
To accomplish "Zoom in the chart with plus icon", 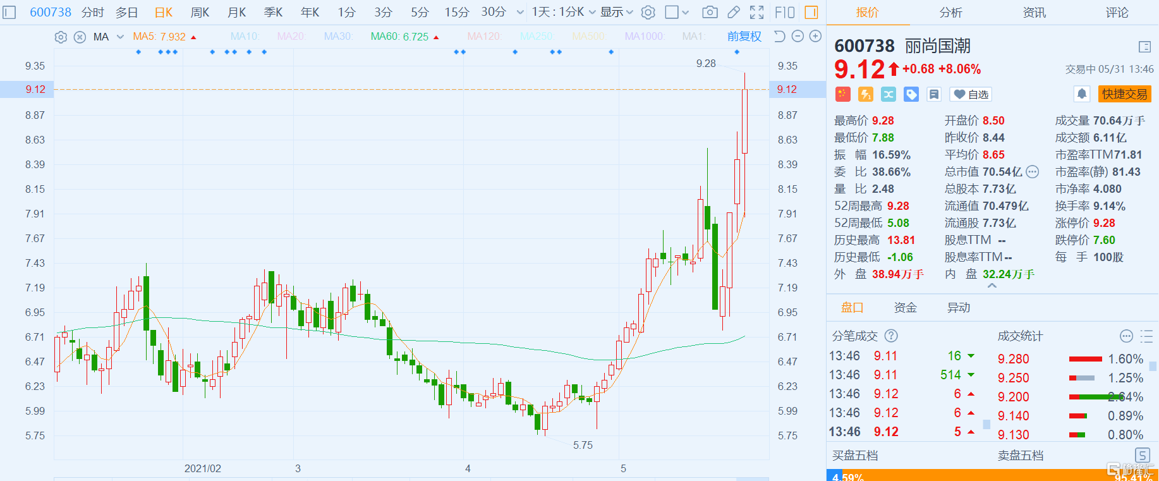I will [x=815, y=36].
